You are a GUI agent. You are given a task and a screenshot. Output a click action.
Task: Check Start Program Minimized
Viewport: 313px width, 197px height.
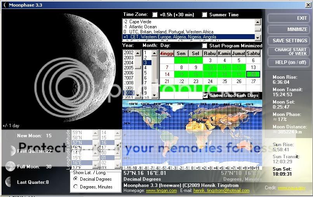tap(205, 46)
